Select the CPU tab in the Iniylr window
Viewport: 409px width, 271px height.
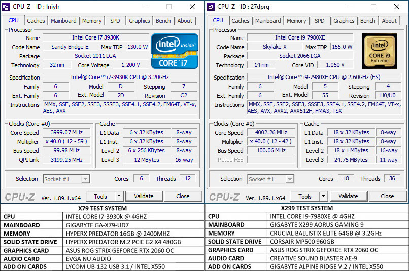tap(13, 20)
